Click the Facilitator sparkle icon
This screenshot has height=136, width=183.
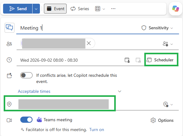click(x=22, y=130)
